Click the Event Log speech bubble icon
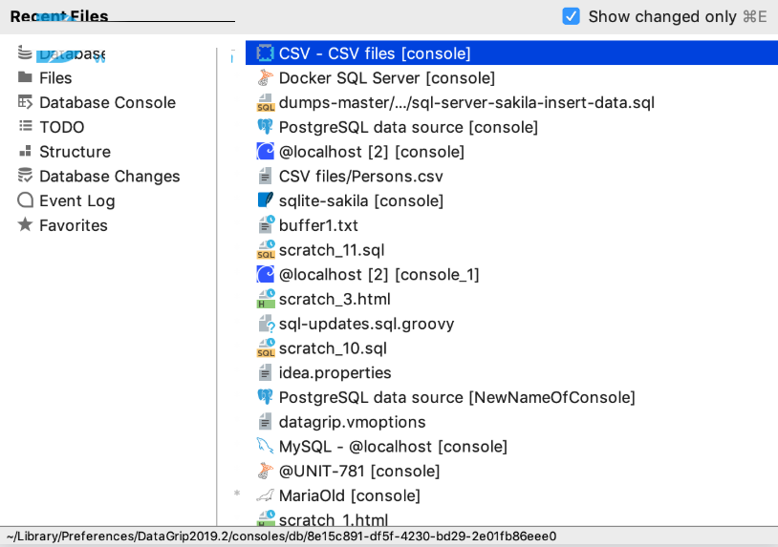The image size is (778, 547). point(25,200)
